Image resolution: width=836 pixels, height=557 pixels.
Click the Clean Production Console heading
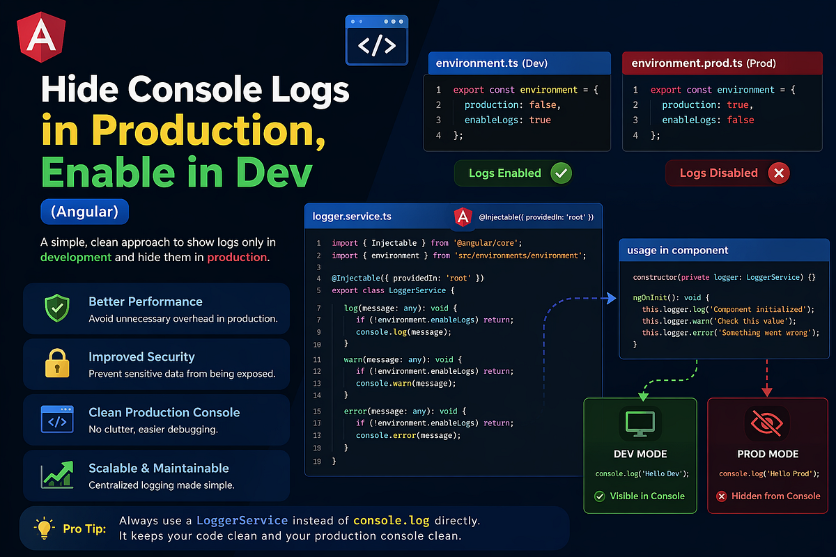[x=164, y=412]
